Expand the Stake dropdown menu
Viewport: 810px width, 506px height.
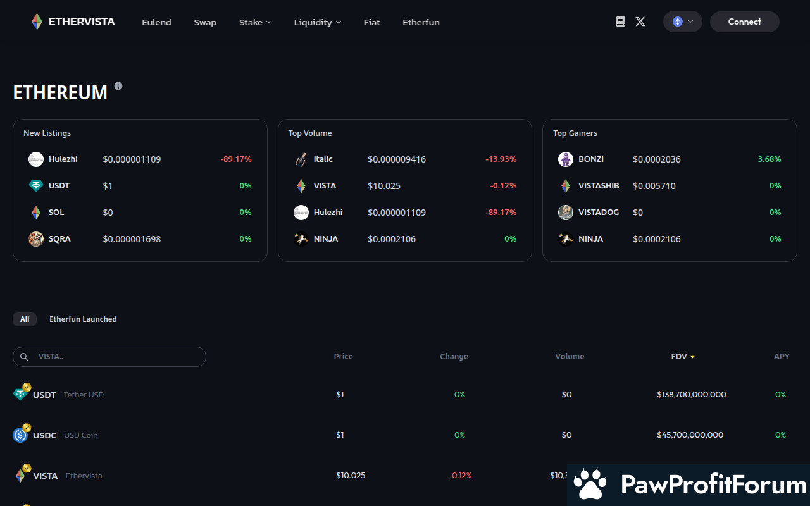click(255, 22)
